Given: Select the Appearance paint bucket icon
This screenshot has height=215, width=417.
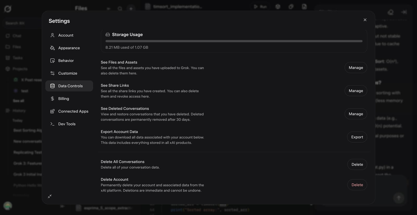Looking at the screenshot, I should click(x=52, y=48).
